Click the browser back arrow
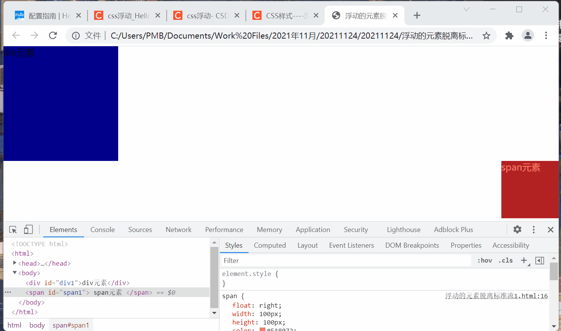The width and height of the screenshot is (561, 331). click(x=16, y=36)
